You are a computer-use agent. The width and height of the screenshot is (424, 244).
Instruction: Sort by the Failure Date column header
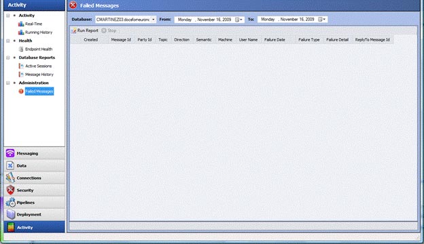(275, 39)
